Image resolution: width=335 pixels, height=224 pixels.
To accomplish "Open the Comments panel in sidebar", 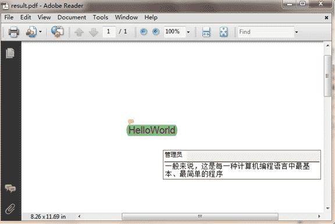I will [10, 189].
